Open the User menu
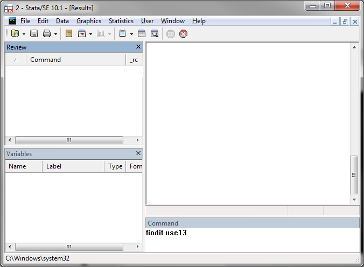The image size is (364, 267). 147,21
